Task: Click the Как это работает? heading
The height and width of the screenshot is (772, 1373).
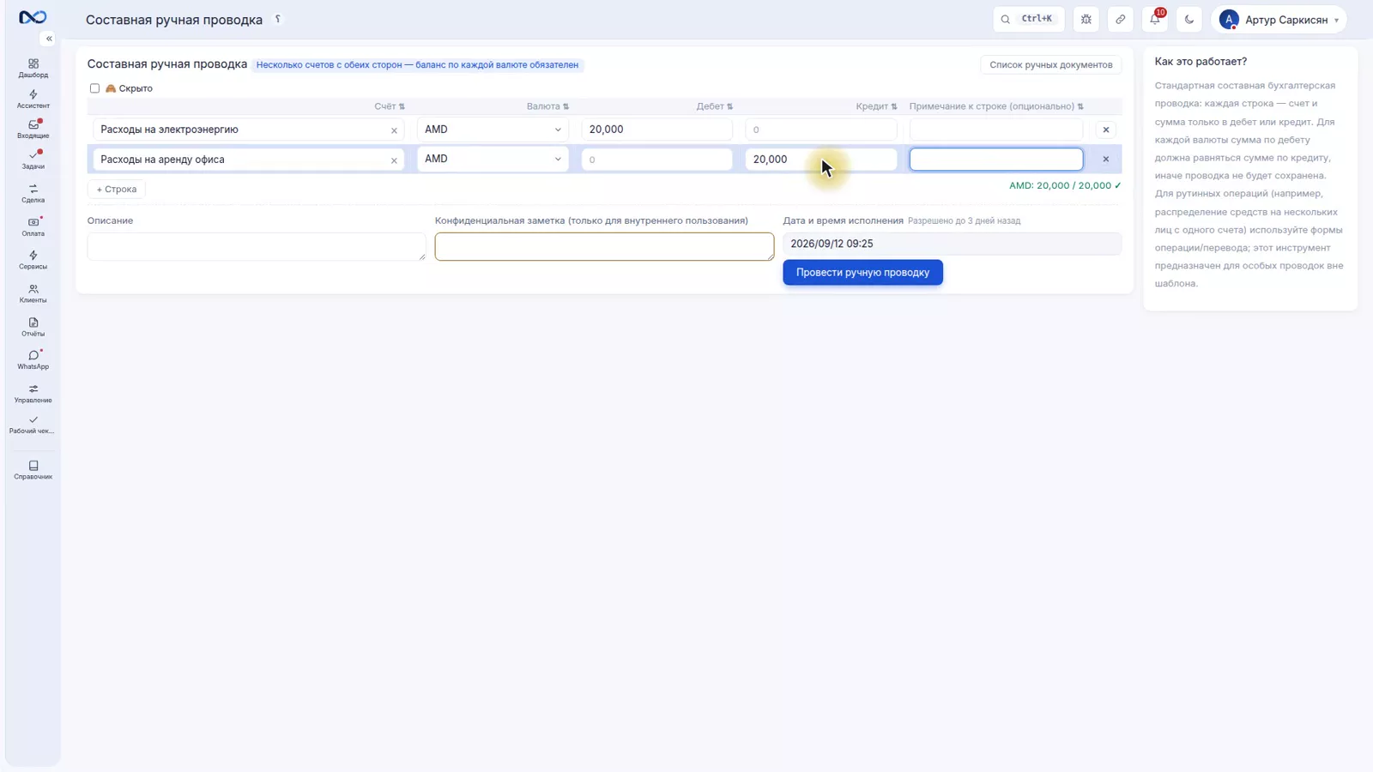Action: point(1201,62)
